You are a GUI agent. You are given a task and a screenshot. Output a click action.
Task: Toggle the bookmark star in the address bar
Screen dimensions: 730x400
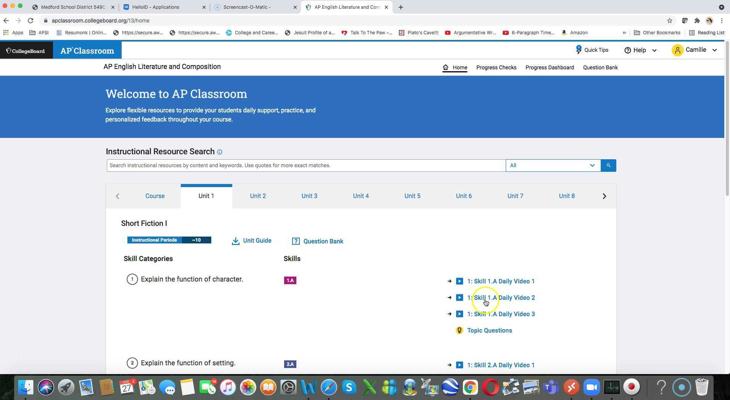[x=670, y=21]
